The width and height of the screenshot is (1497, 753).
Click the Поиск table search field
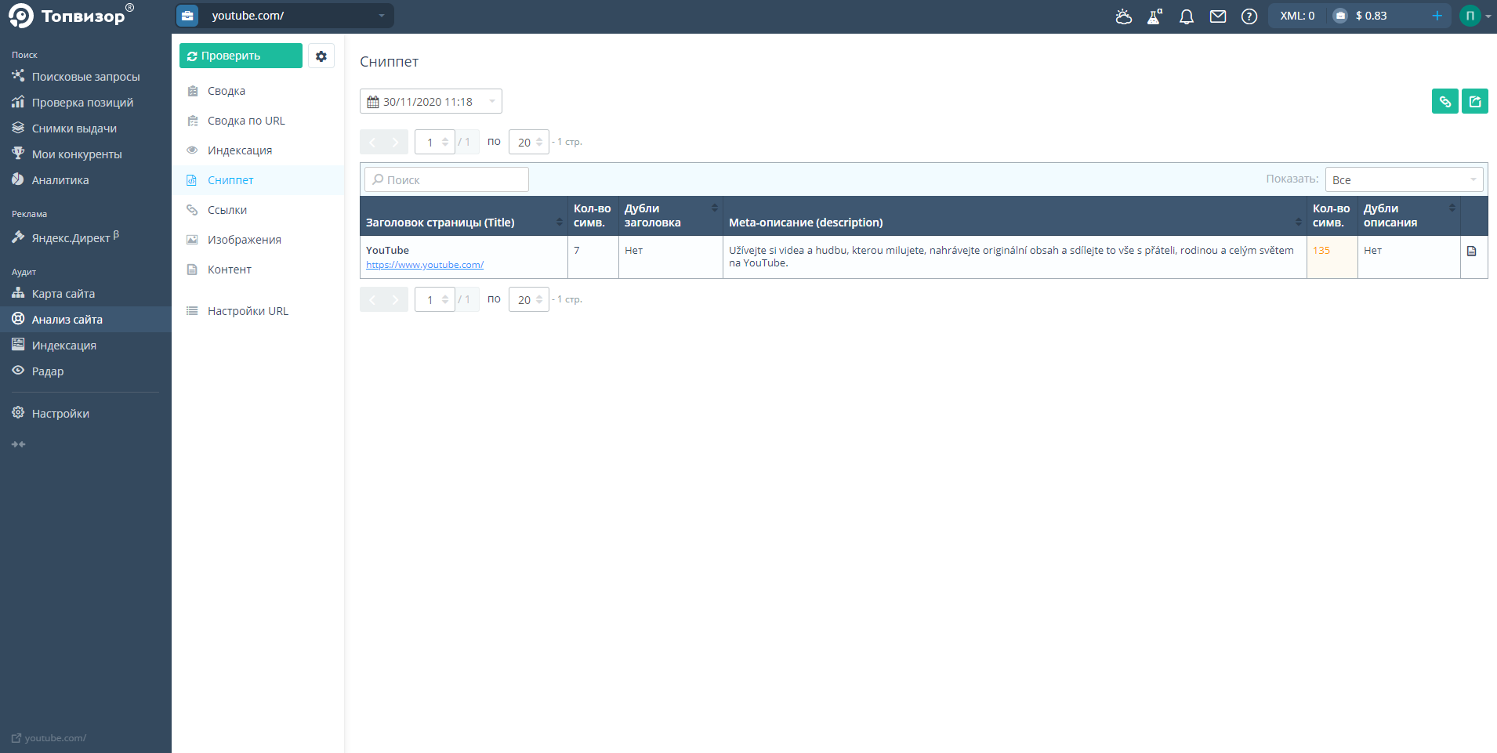pos(447,179)
